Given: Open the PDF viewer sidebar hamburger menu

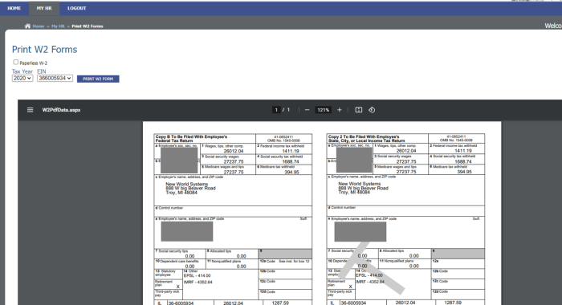Looking at the screenshot, I should (31, 110).
